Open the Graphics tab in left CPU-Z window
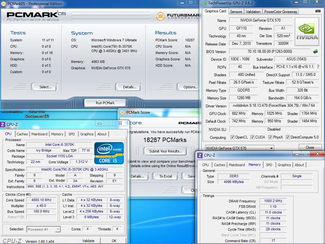The width and height of the screenshot is (325, 244). [x=87, y=134]
